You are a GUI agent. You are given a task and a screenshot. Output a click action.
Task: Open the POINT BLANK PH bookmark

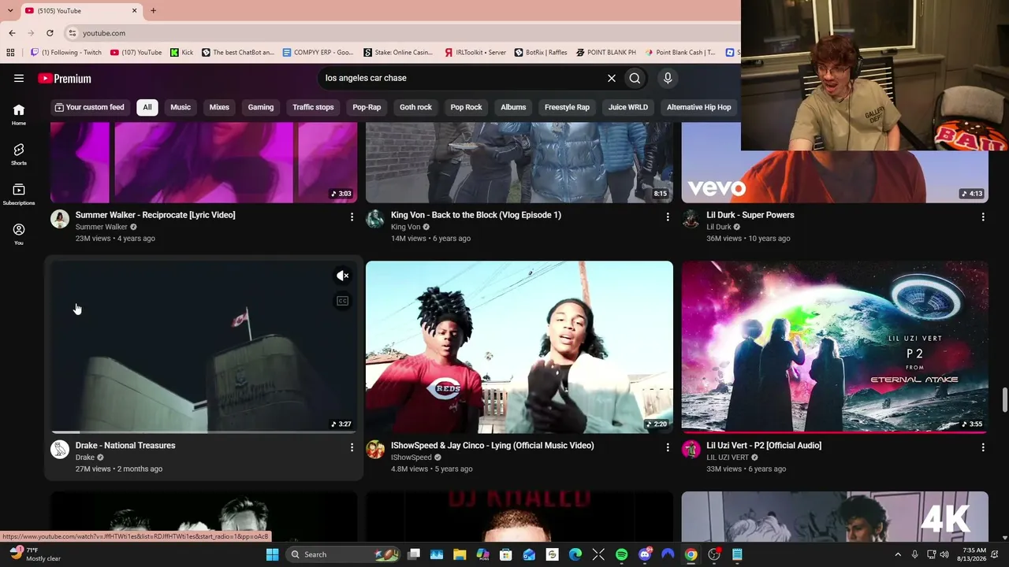coord(605,53)
